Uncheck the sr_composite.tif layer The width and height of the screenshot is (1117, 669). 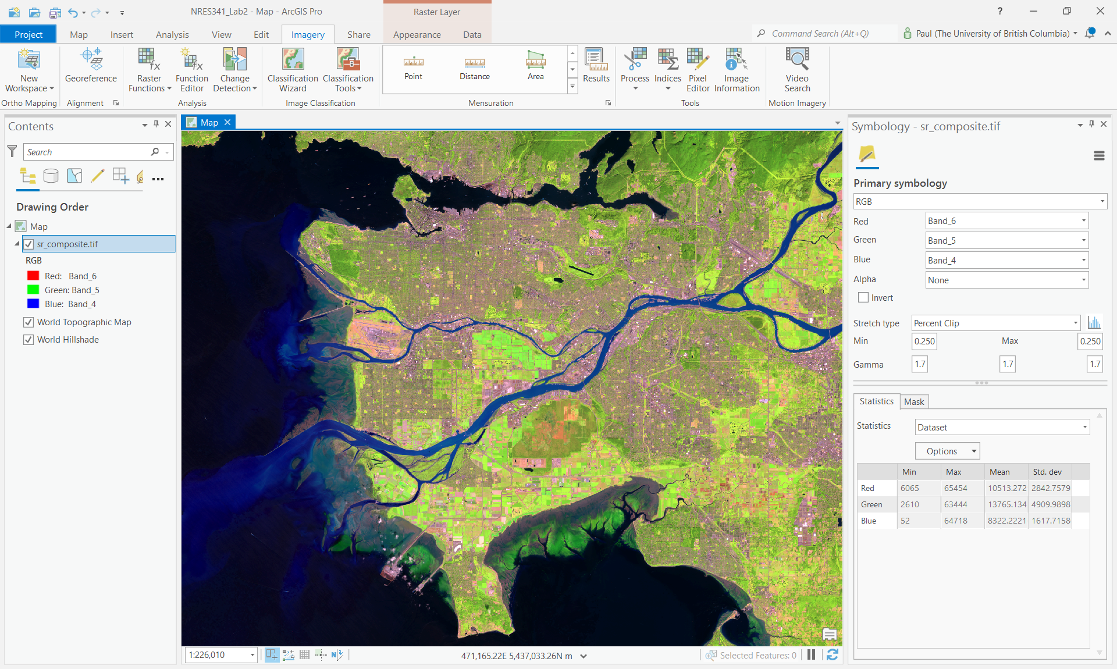[x=29, y=244]
